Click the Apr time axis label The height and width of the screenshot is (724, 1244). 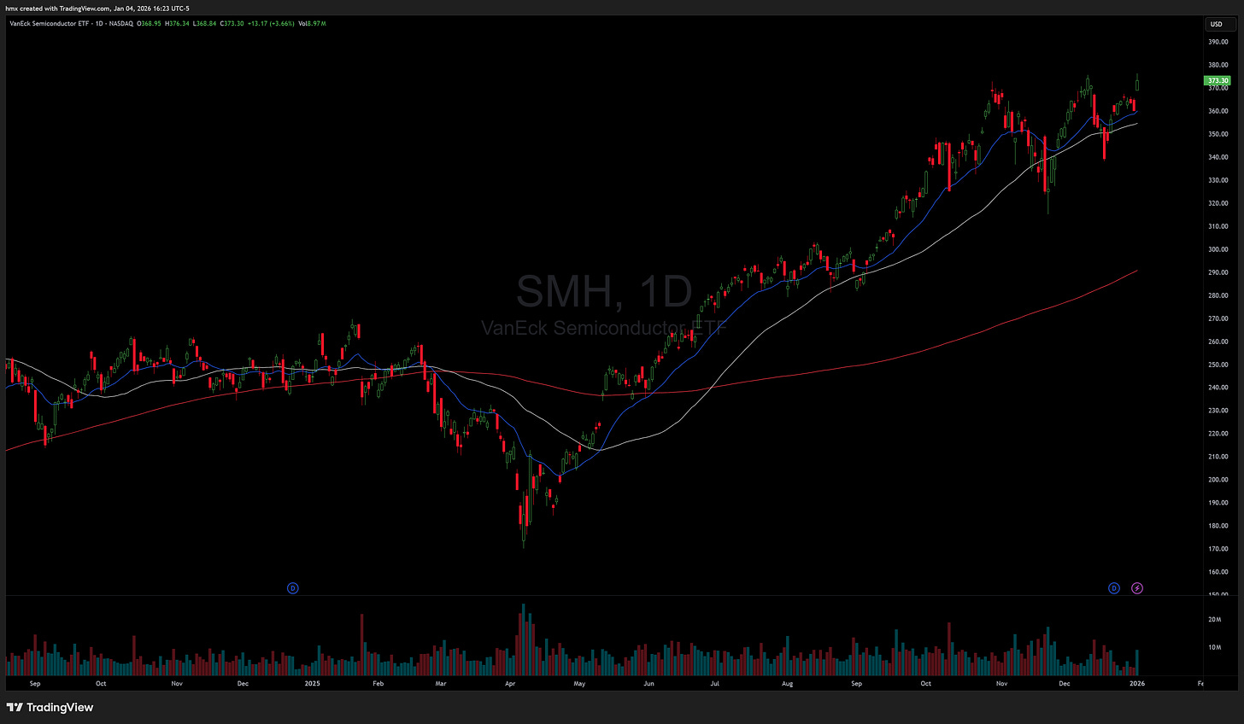(510, 684)
